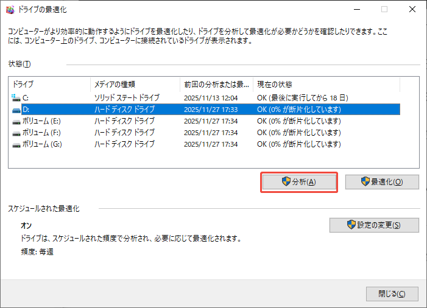Sort by メディアの種類 column header
427x308 pixels.
135,85
